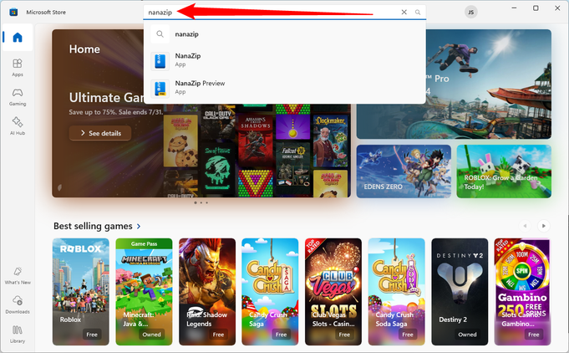Click the NanaZip Preview app icon in suggestions

click(160, 89)
